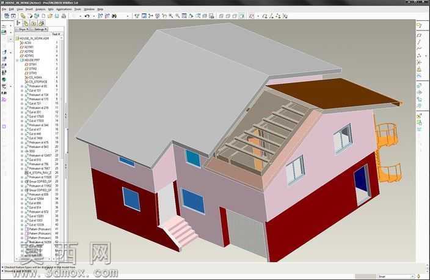Open the View menu
The height and width of the screenshot is (280, 430).
(x=20, y=9)
